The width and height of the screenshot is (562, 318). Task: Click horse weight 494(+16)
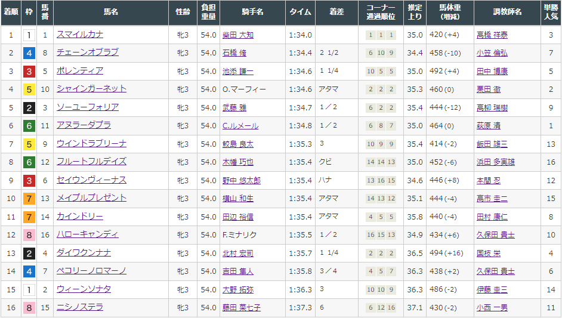point(446,253)
